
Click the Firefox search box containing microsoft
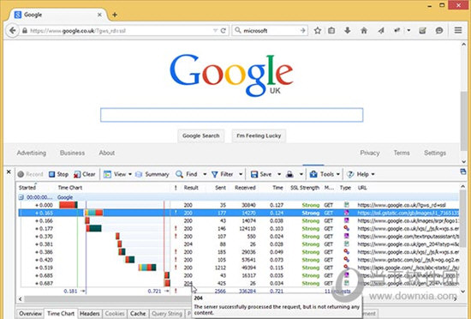271,30
